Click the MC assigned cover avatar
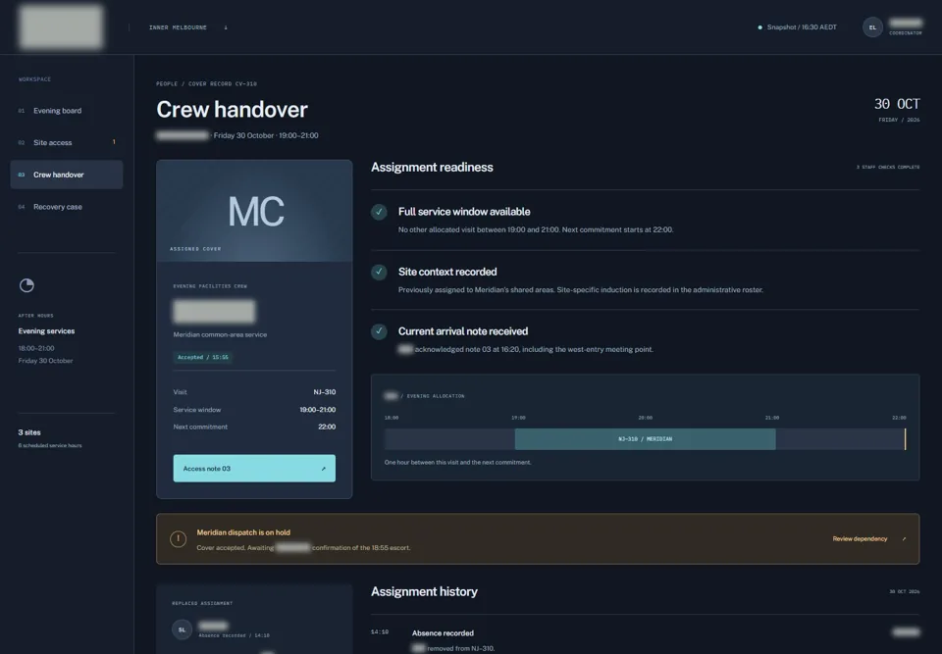Viewport: 942px width, 654px height. 256,212
